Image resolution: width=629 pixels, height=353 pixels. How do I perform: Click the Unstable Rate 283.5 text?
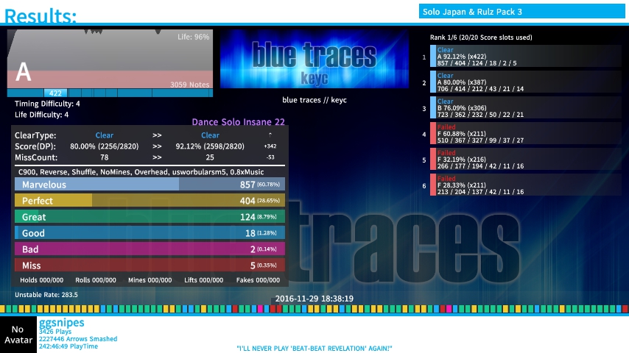pyautogui.click(x=46, y=295)
